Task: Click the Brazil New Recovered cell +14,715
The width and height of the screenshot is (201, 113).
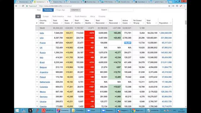Action: coord(115,62)
